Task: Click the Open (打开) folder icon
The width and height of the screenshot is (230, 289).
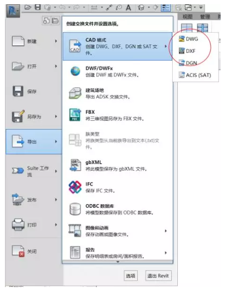Action: tap(18, 66)
